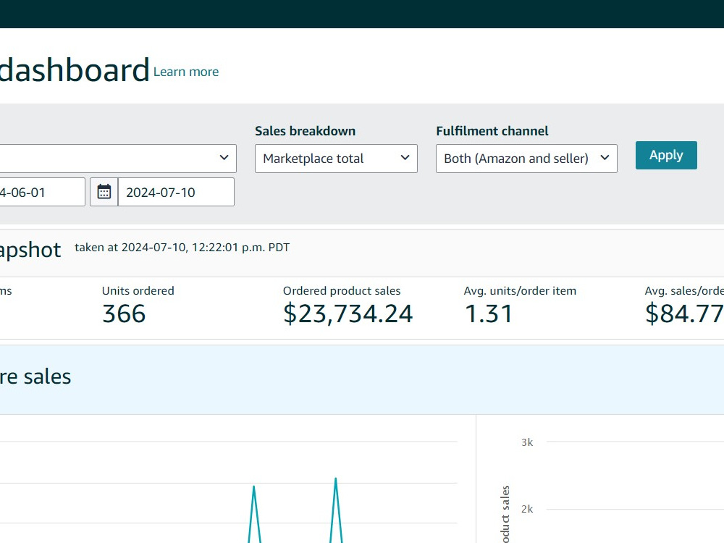The width and height of the screenshot is (724, 543).
Task: Open the Learn more link
Action: coord(185,72)
